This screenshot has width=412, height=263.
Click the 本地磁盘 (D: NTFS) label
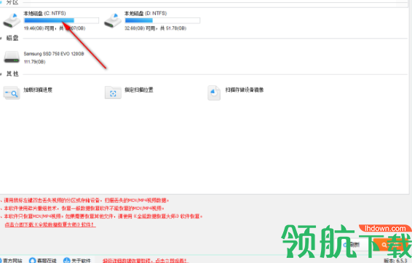click(146, 13)
